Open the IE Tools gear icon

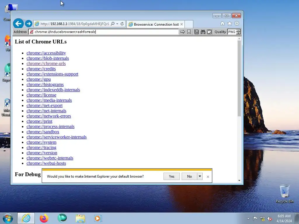237,23
